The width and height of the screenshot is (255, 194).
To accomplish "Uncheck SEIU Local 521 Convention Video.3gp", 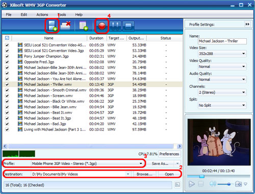I will 7,51.
